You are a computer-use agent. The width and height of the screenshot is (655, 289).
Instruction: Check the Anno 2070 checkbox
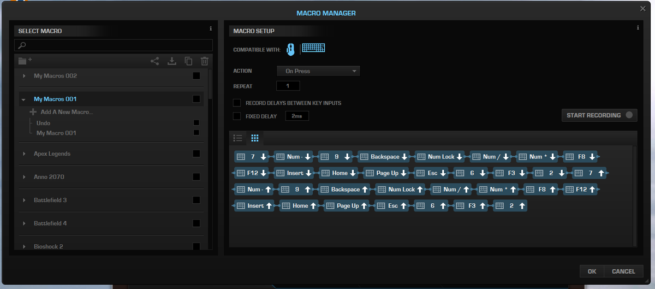(x=196, y=177)
